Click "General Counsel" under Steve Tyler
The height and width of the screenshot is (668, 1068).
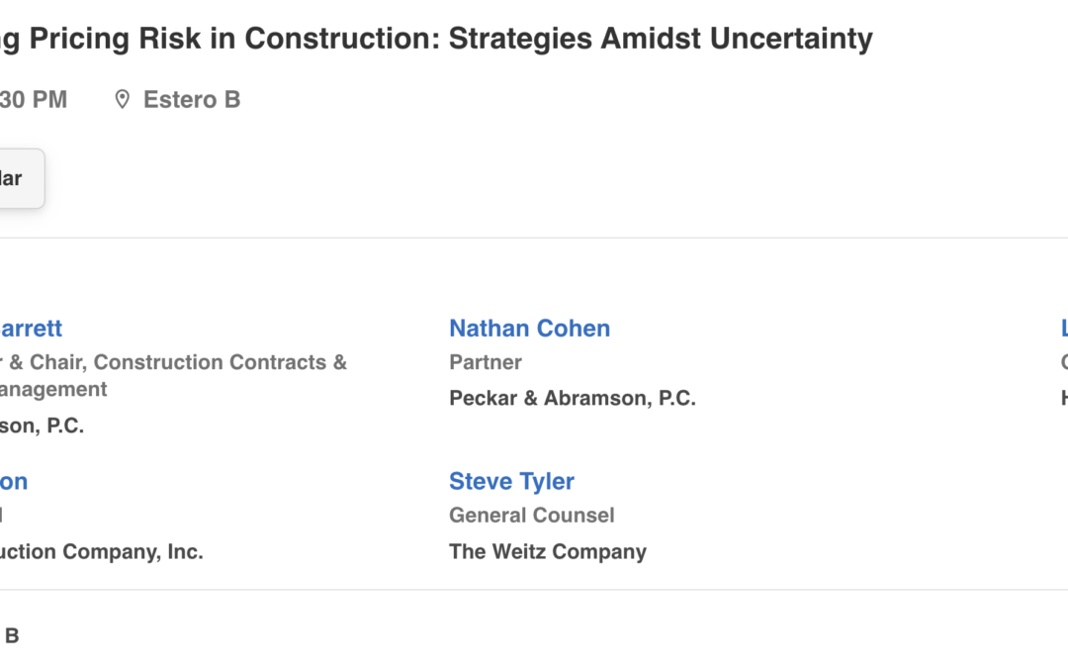coord(531,516)
